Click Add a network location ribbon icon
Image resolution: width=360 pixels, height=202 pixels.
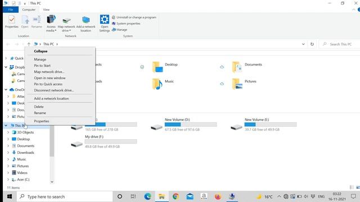coord(85,23)
